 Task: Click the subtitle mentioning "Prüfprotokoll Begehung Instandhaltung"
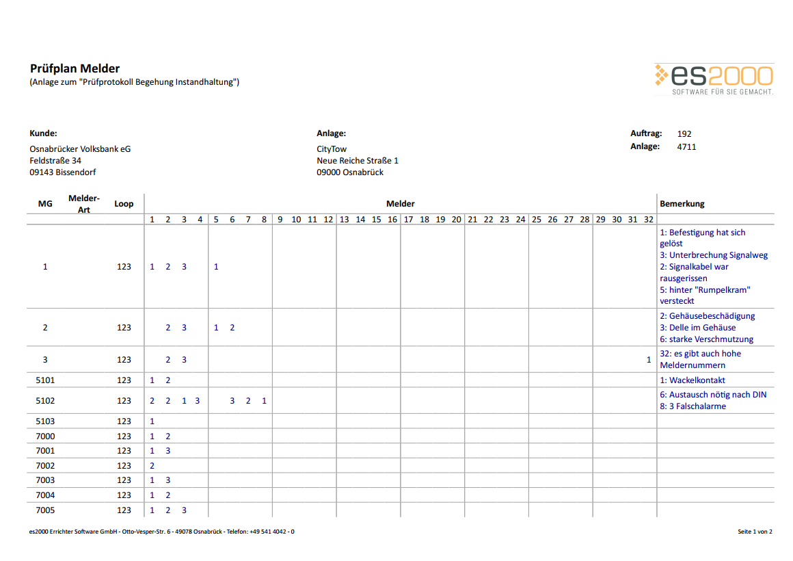tap(135, 82)
